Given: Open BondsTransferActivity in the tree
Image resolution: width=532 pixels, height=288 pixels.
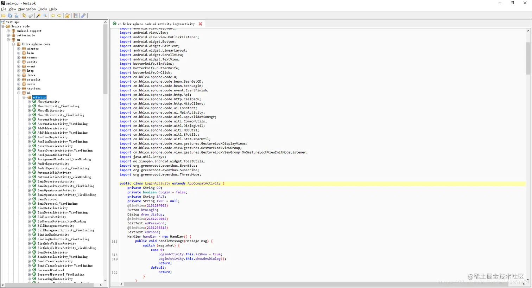Looking at the screenshot, I should click(x=55, y=261).
